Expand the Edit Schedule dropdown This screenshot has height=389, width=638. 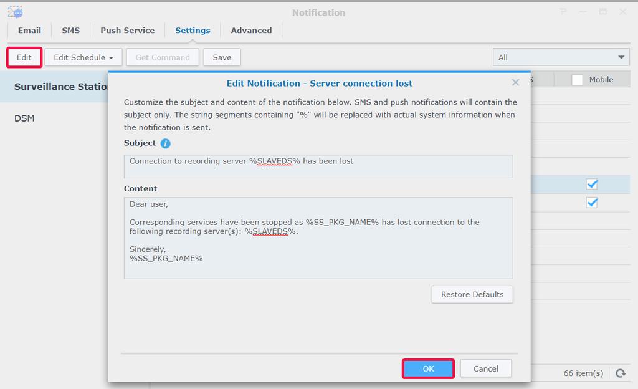(x=83, y=57)
